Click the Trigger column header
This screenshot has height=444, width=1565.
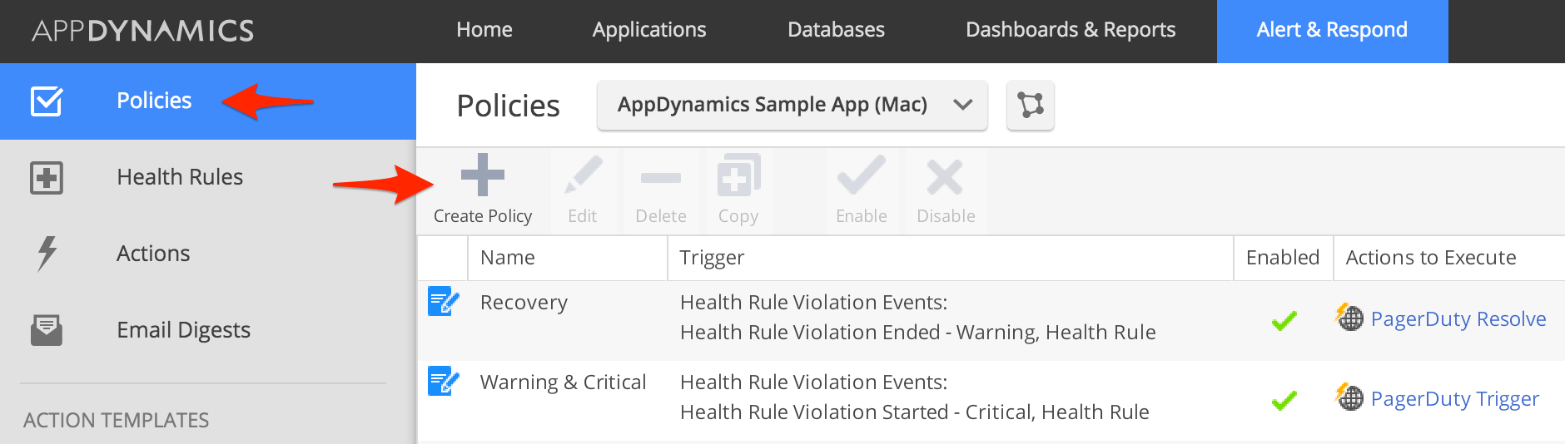[712, 258]
